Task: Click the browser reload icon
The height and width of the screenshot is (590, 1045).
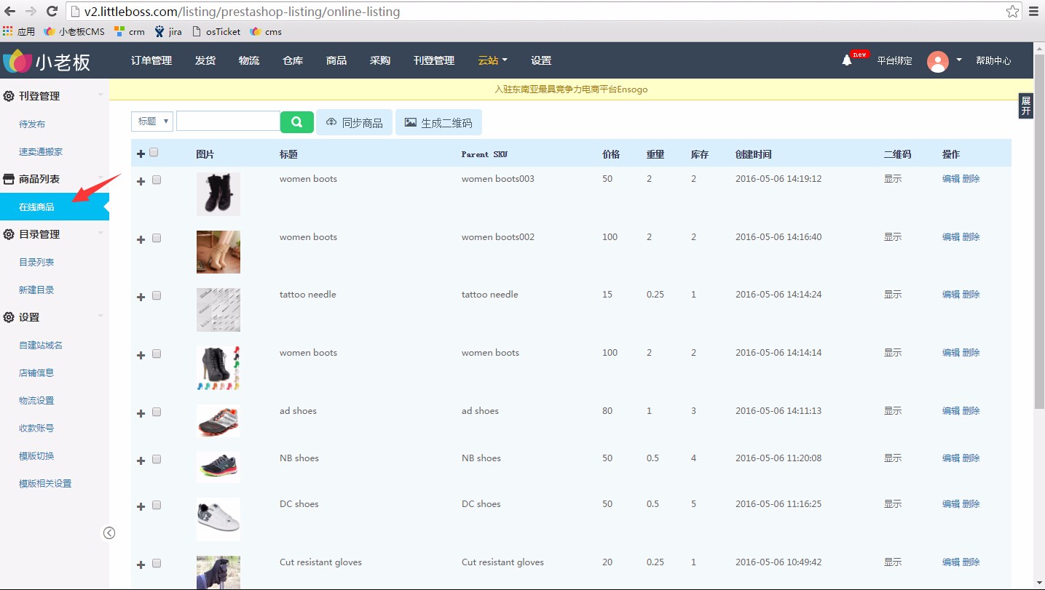Action: [x=52, y=12]
